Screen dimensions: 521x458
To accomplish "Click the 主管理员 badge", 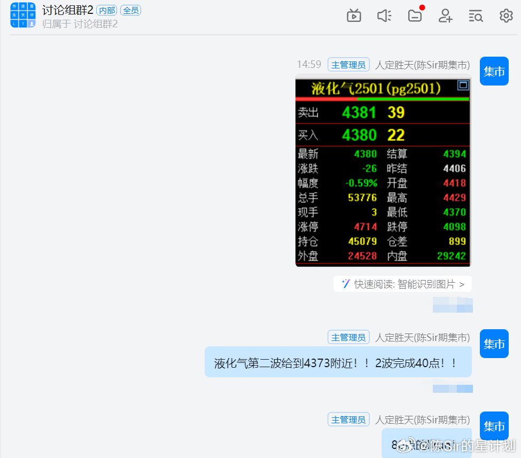I will tap(348, 64).
